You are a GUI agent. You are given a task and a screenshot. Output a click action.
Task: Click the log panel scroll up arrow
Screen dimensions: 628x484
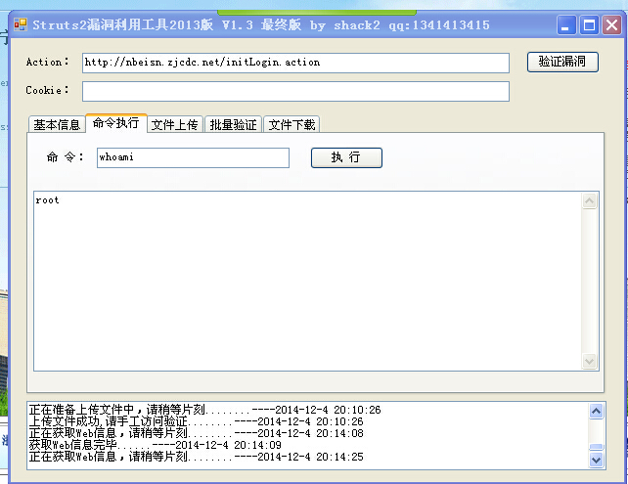tap(597, 411)
